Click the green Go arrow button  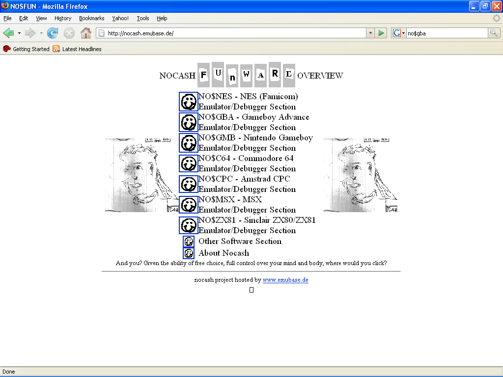[381, 33]
